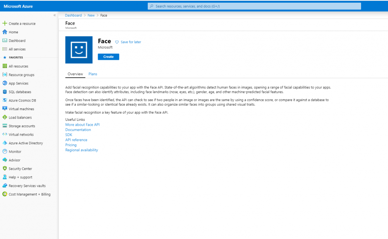This screenshot has height=239, width=388.
Task: Click the Load balancers diamond icon
Action: pos(5,117)
